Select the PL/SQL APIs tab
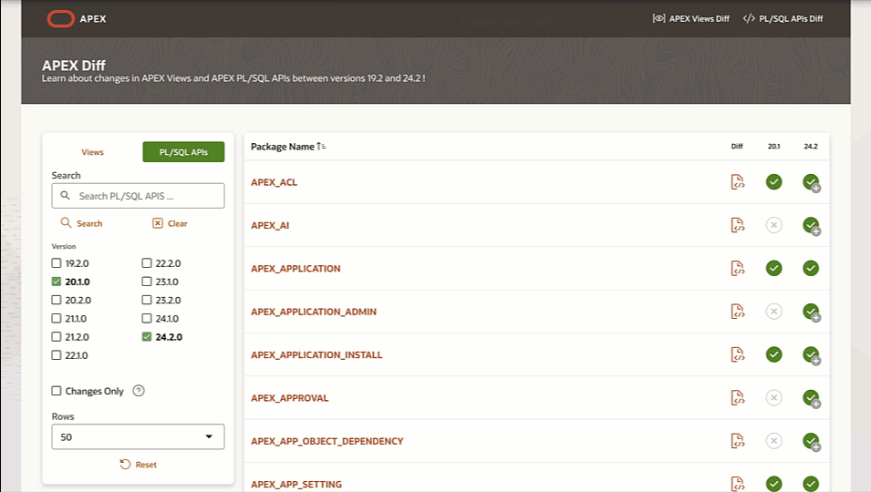The height and width of the screenshot is (492, 871). coord(183,152)
